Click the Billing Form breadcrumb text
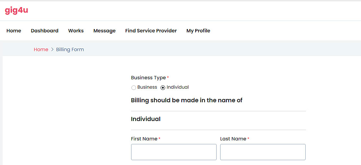The height and width of the screenshot is (165, 361). pos(70,49)
